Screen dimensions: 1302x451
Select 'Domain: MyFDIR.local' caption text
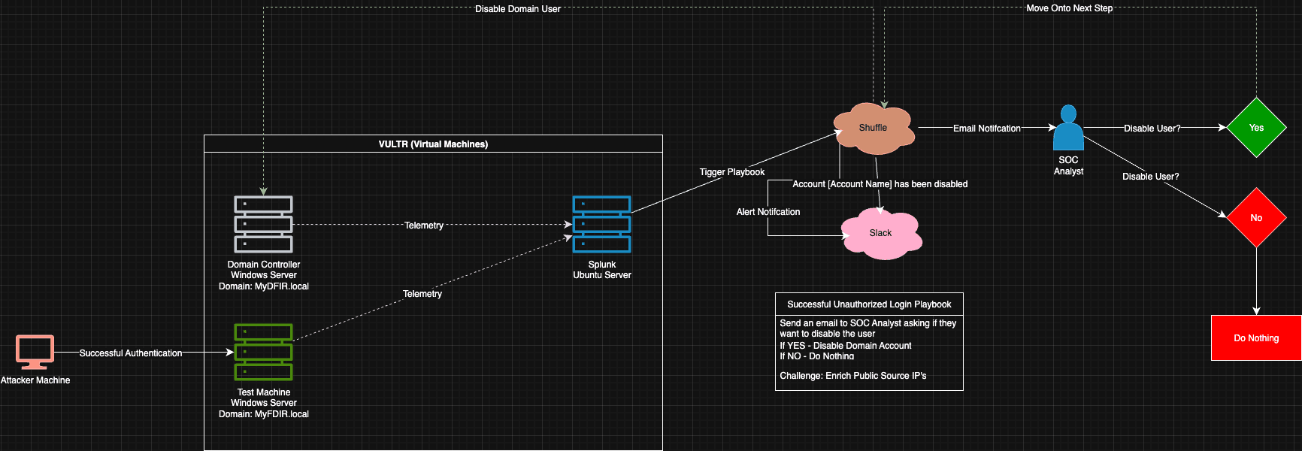(x=264, y=414)
